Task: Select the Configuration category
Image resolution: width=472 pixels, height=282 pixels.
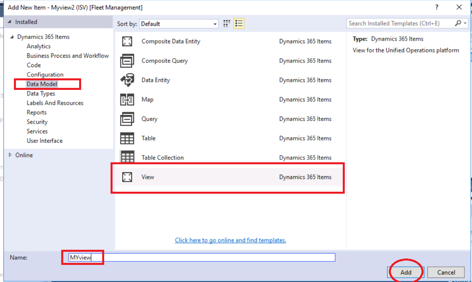Action: 45,75
